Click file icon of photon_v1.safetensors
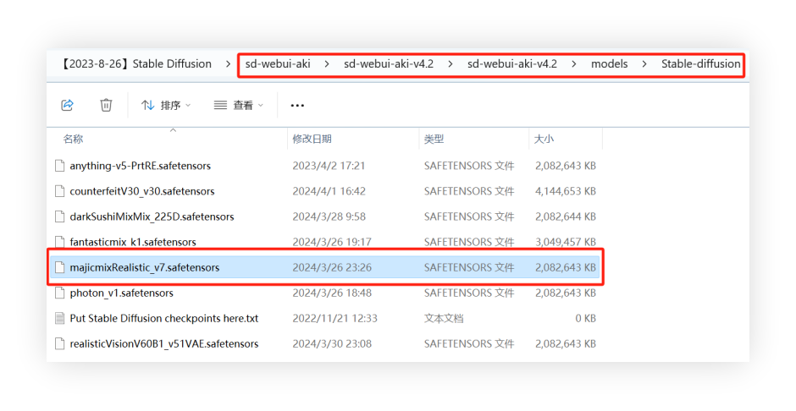The image size is (796, 411). [x=60, y=293]
